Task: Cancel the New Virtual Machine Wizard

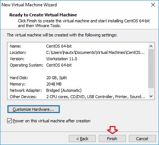Action: pyautogui.click(x=142, y=138)
